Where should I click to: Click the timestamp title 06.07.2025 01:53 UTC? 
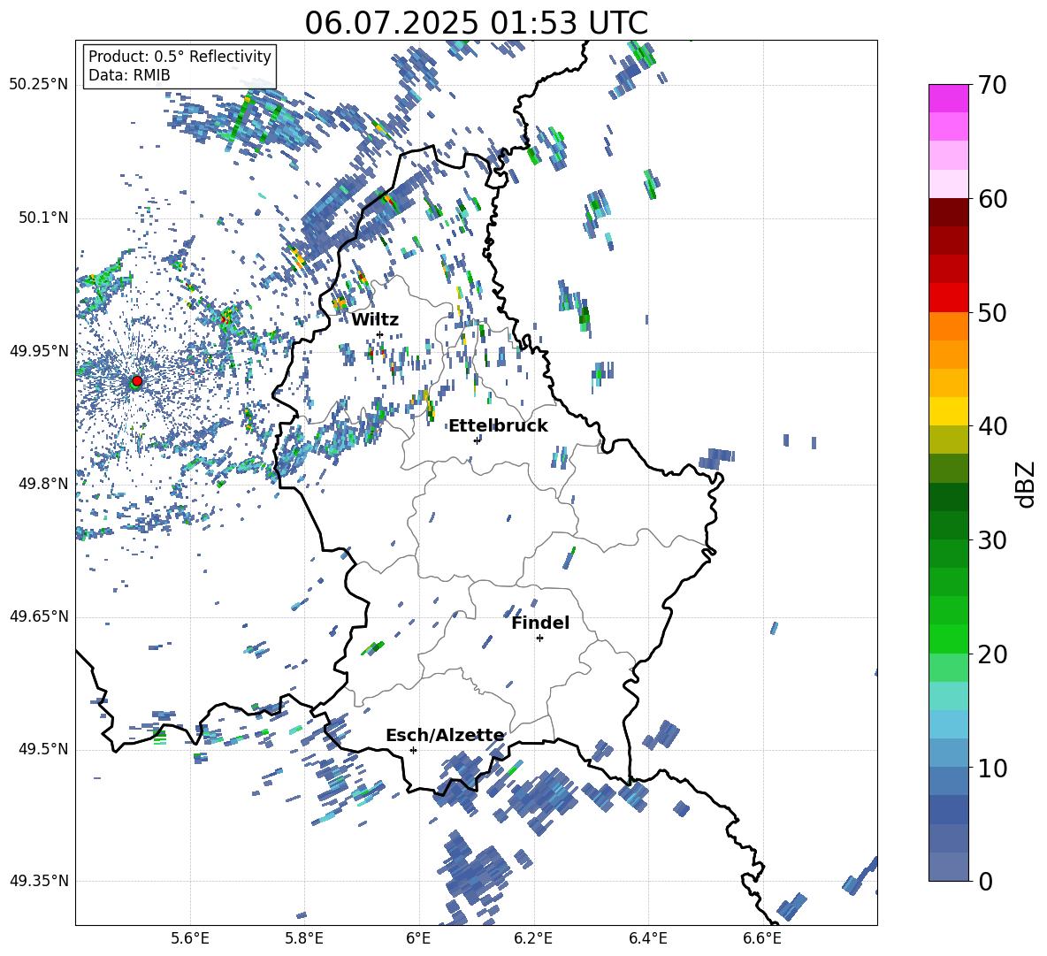coord(476,23)
